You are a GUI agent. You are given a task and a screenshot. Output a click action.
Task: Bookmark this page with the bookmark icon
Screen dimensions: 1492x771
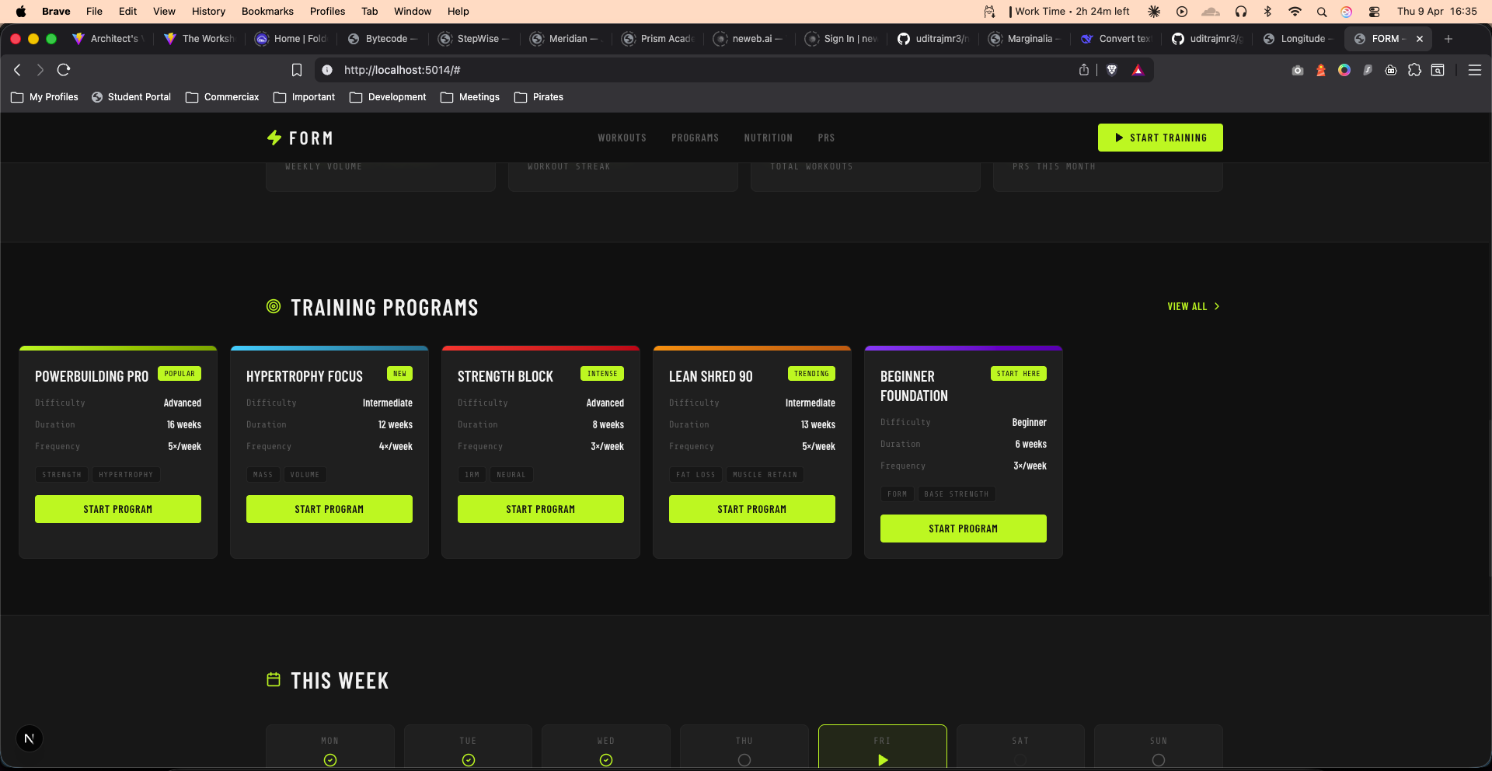tap(296, 70)
